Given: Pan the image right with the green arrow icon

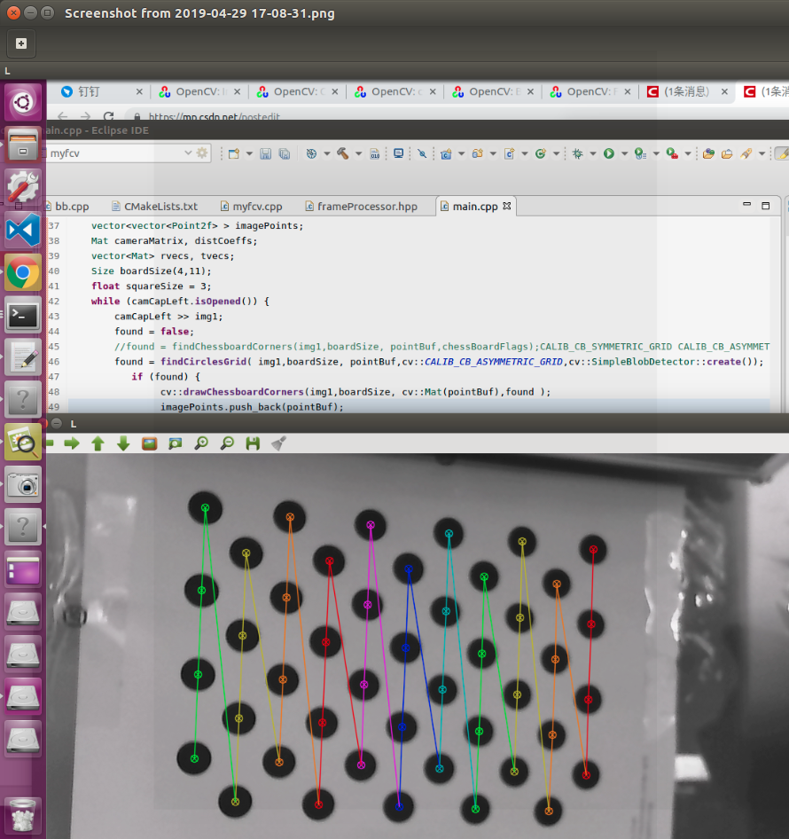Looking at the screenshot, I should click(72, 443).
